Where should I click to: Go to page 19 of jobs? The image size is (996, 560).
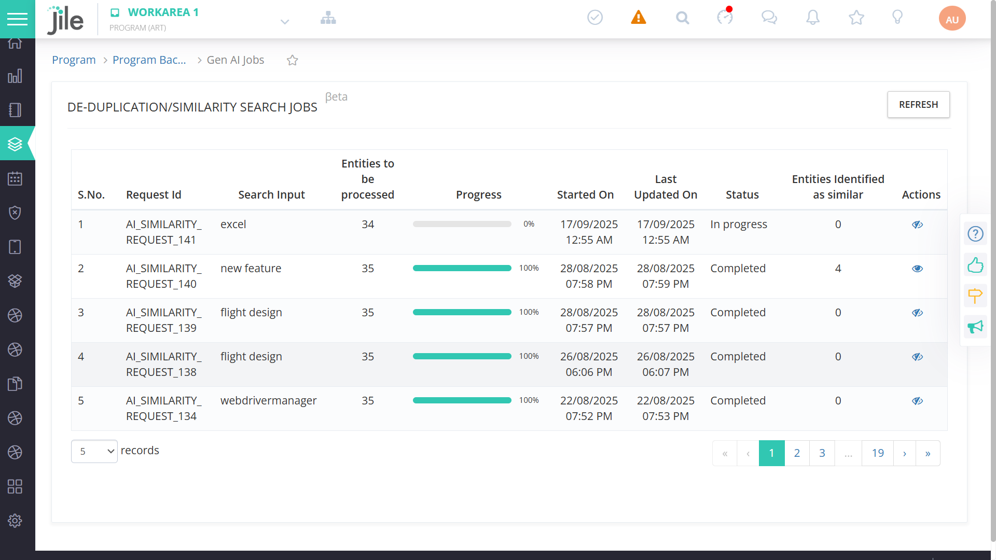click(x=878, y=453)
